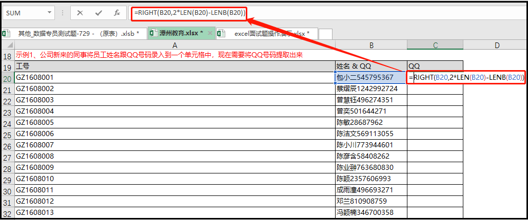Expand the Name Box dropdown arrow

click(50, 13)
